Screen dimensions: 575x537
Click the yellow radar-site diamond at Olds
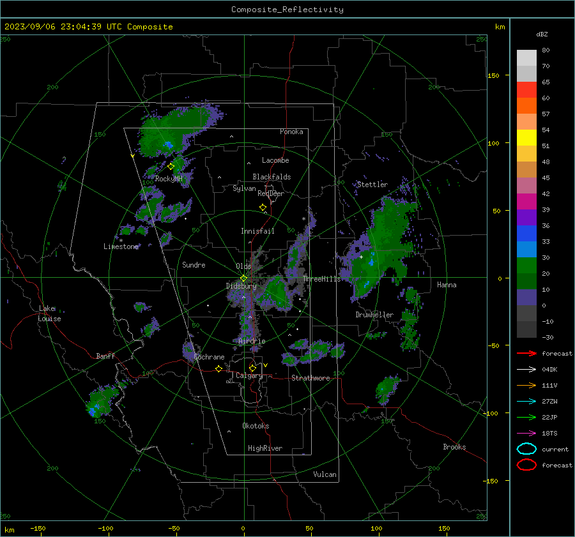(x=243, y=278)
